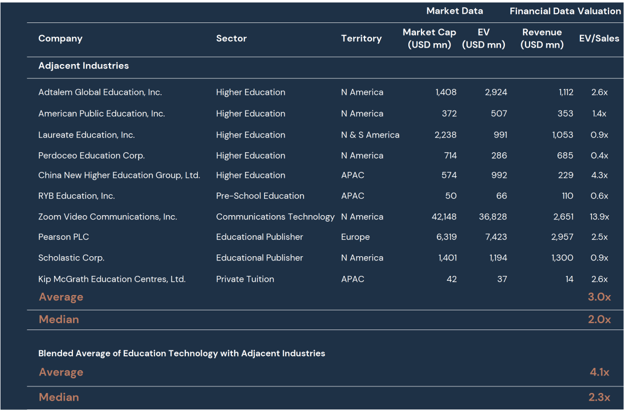Screen dimensions: 626x410
Task: Click Educational Publisher cell in Pearson row
Action: (x=259, y=237)
